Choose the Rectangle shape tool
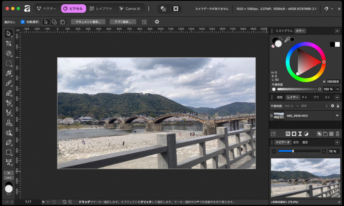 point(9,152)
